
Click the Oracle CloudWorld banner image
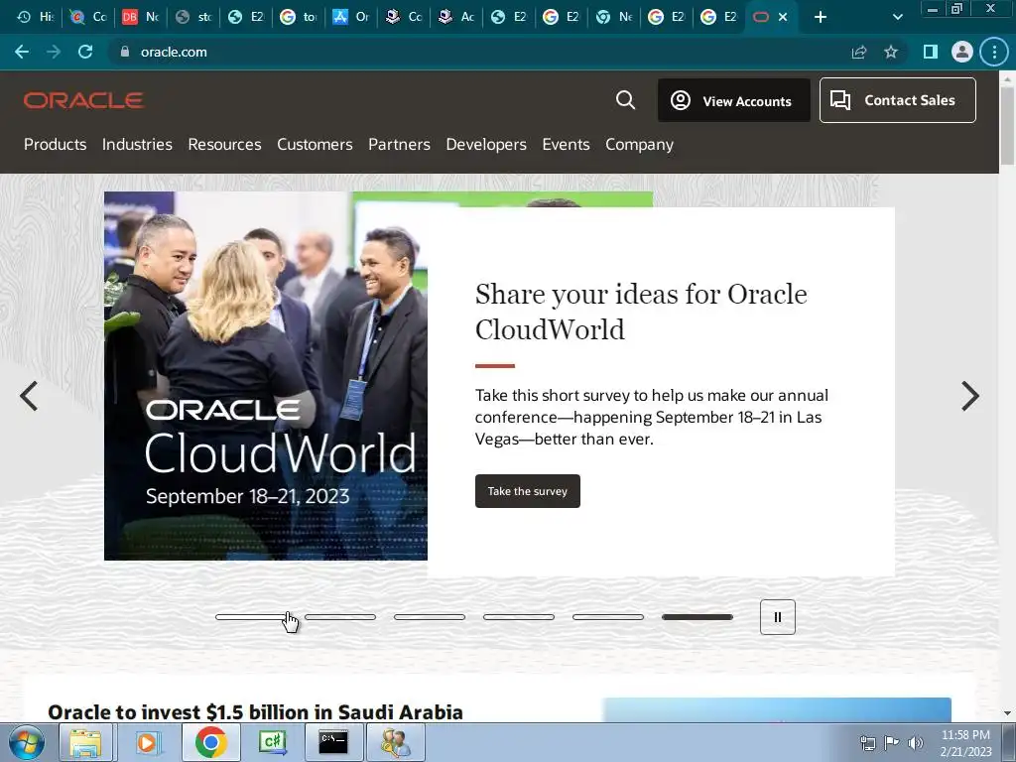(x=266, y=376)
